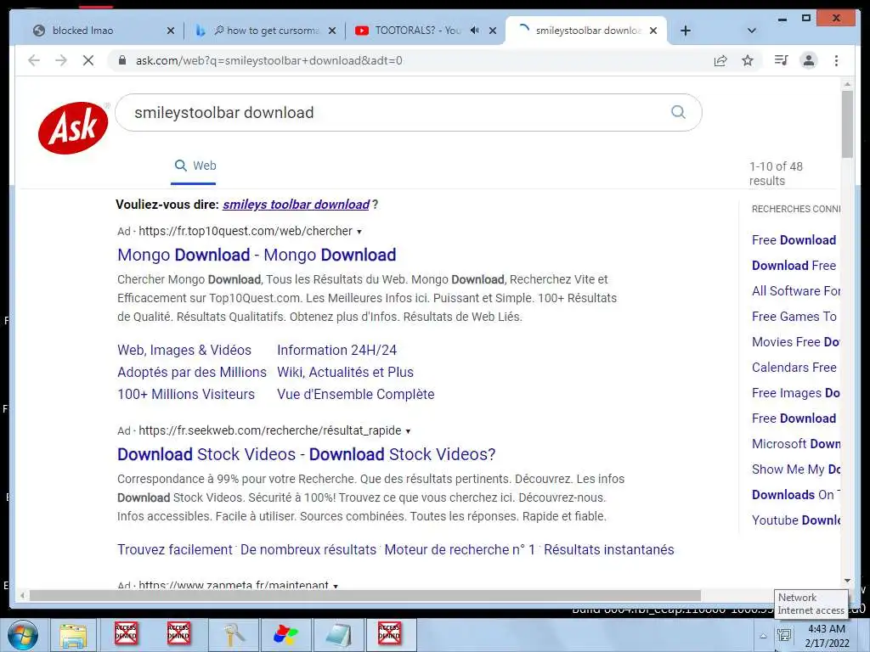Open Windows Explorer from taskbar
The image size is (870, 652).
click(x=73, y=635)
